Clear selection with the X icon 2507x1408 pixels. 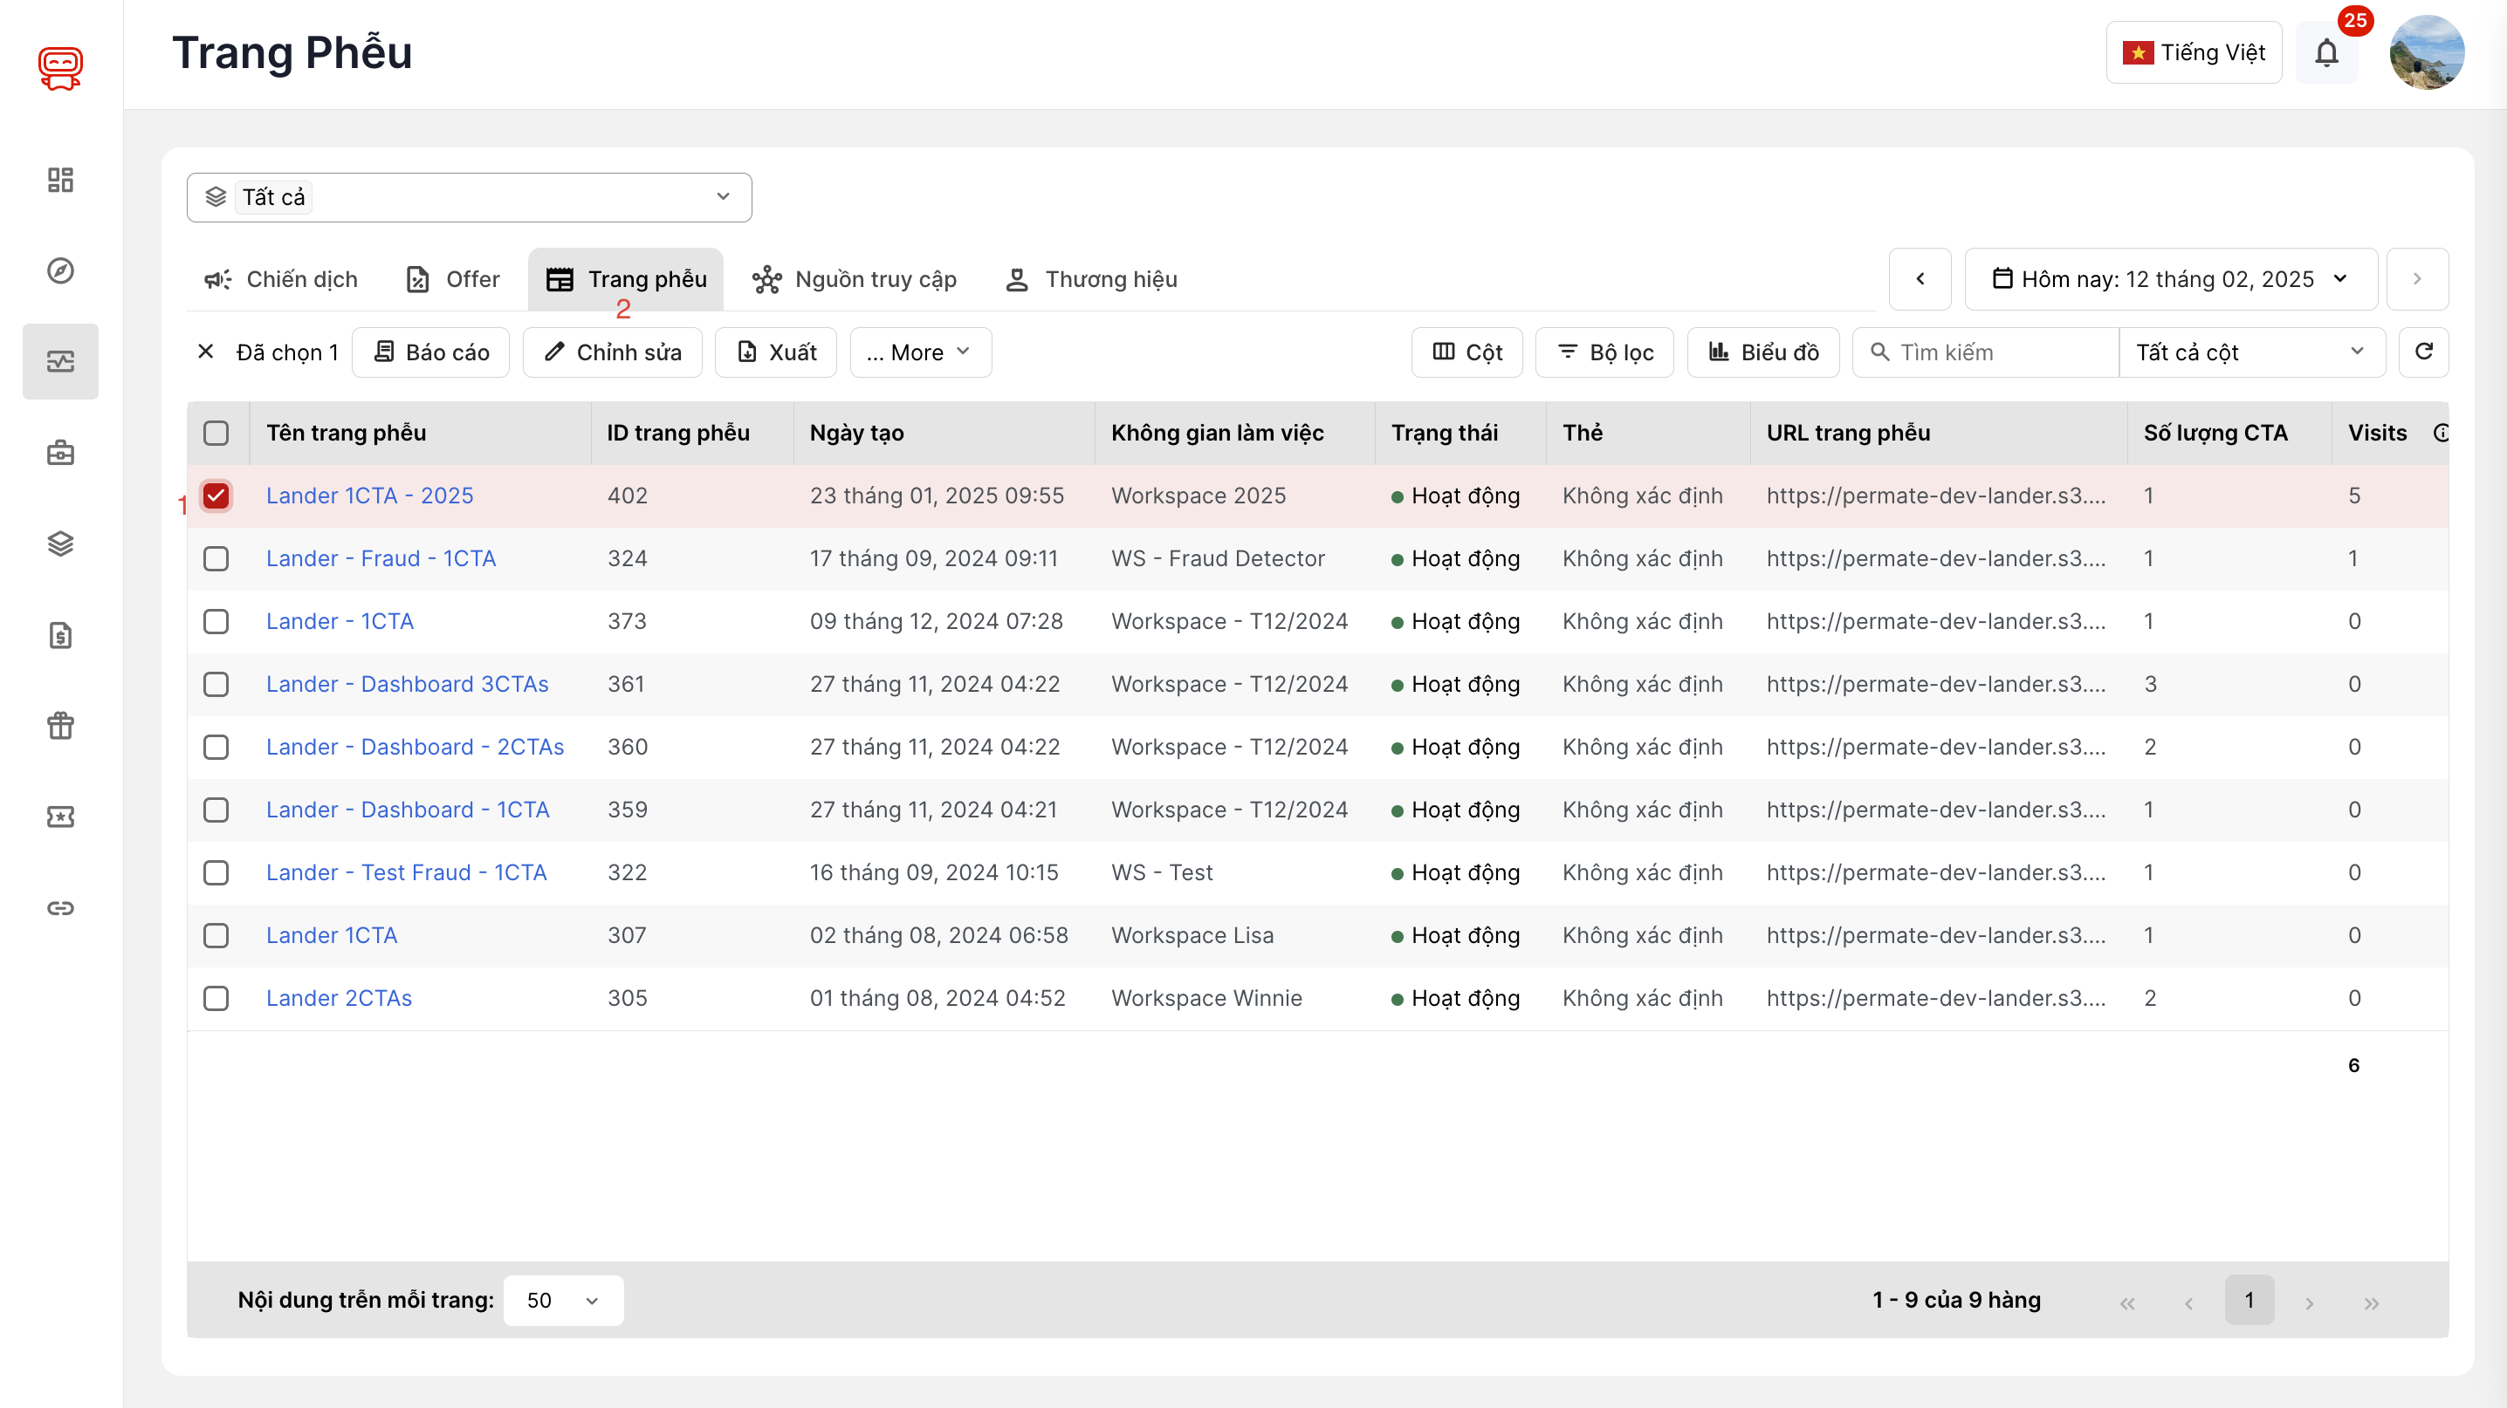point(205,352)
